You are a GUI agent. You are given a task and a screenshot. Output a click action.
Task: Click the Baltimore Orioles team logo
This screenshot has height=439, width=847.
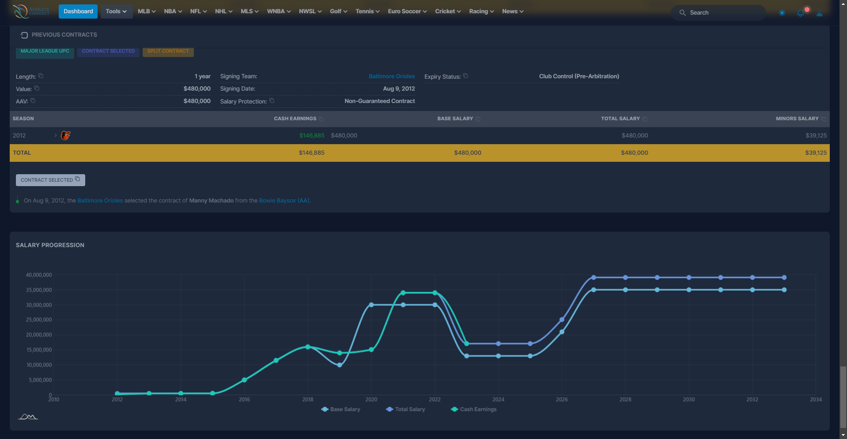pos(65,135)
